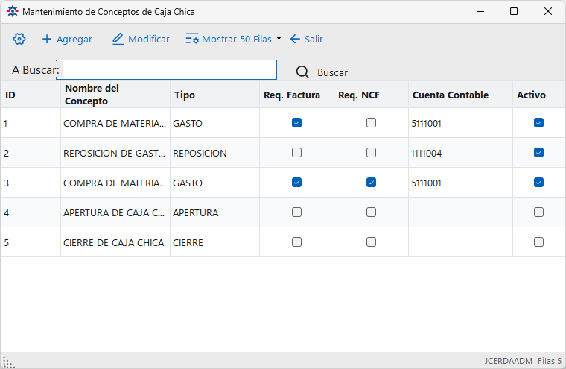Viewport: 566px width, 369px height.
Task: Close the Mantenimiento de Conceptos window
Action: (x=547, y=11)
